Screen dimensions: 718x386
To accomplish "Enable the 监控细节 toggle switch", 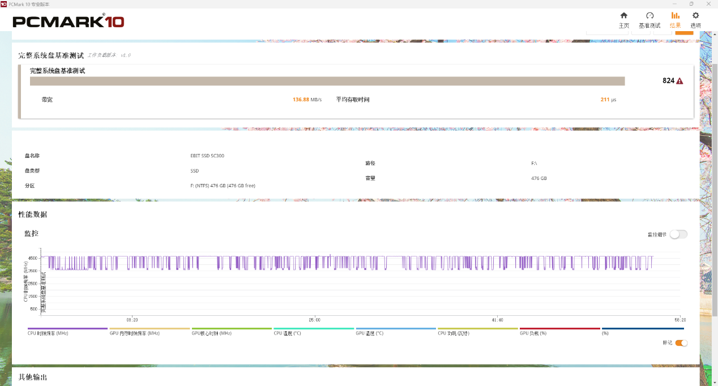I will tap(678, 234).
